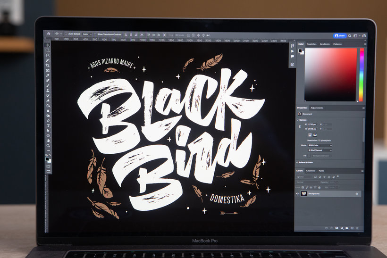
Task: Select the Paint Bucket tool
Action: point(48,106)
